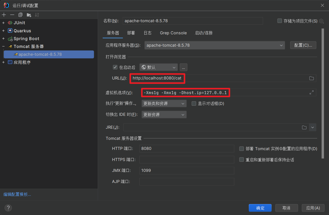
Task: Expand the JUnit tree node
Action: [x=3, y=22]
